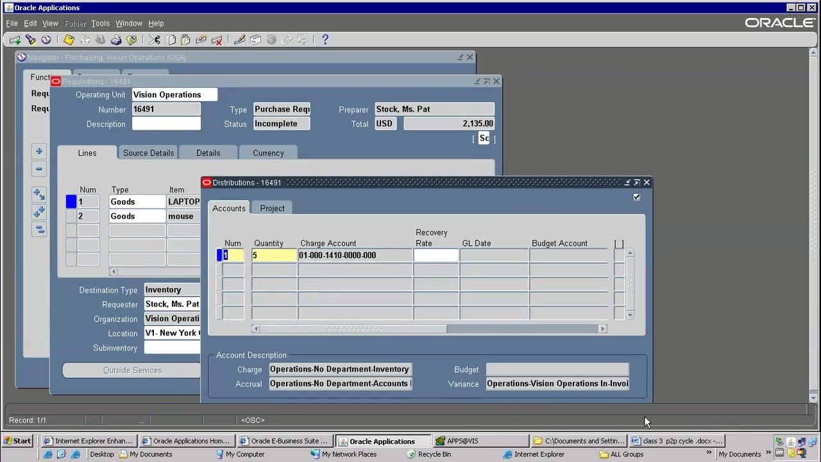
Task: Open the Oracle E-Business Suite taskbar item
Action: (284, 441)
